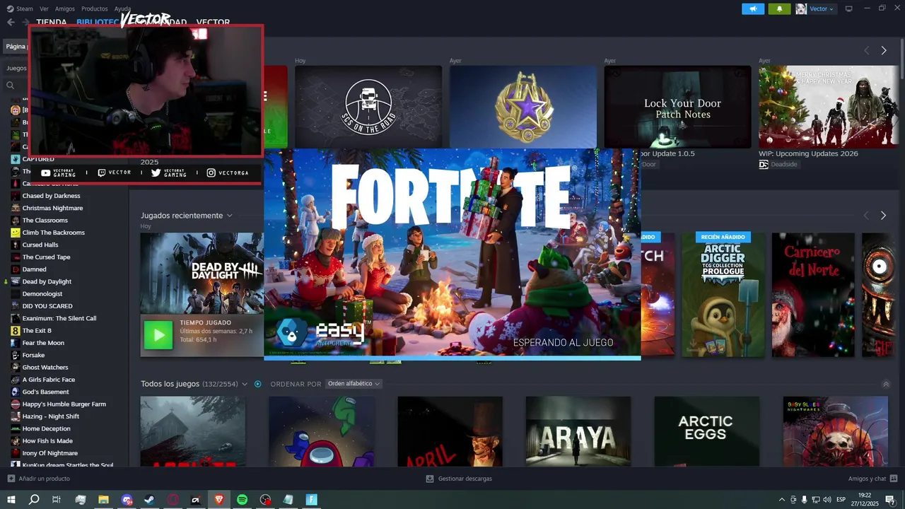Click the Steam taskbar icon
The image size is (905, 509).
click(150, 500)
